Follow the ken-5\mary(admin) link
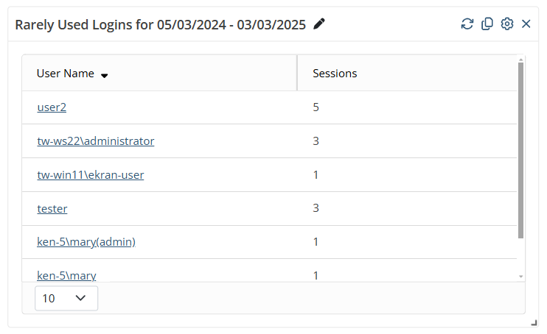Screen dimensions: 547x334 (86, 242)
